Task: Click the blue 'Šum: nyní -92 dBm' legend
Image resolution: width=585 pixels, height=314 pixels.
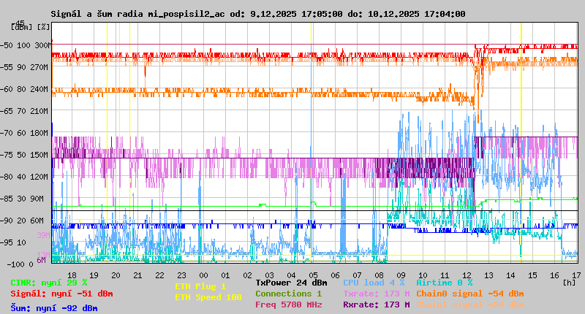Action: (54, 308)
